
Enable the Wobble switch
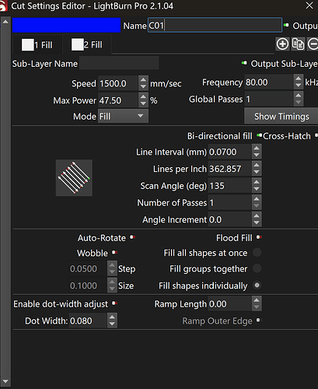click(114, 252)
